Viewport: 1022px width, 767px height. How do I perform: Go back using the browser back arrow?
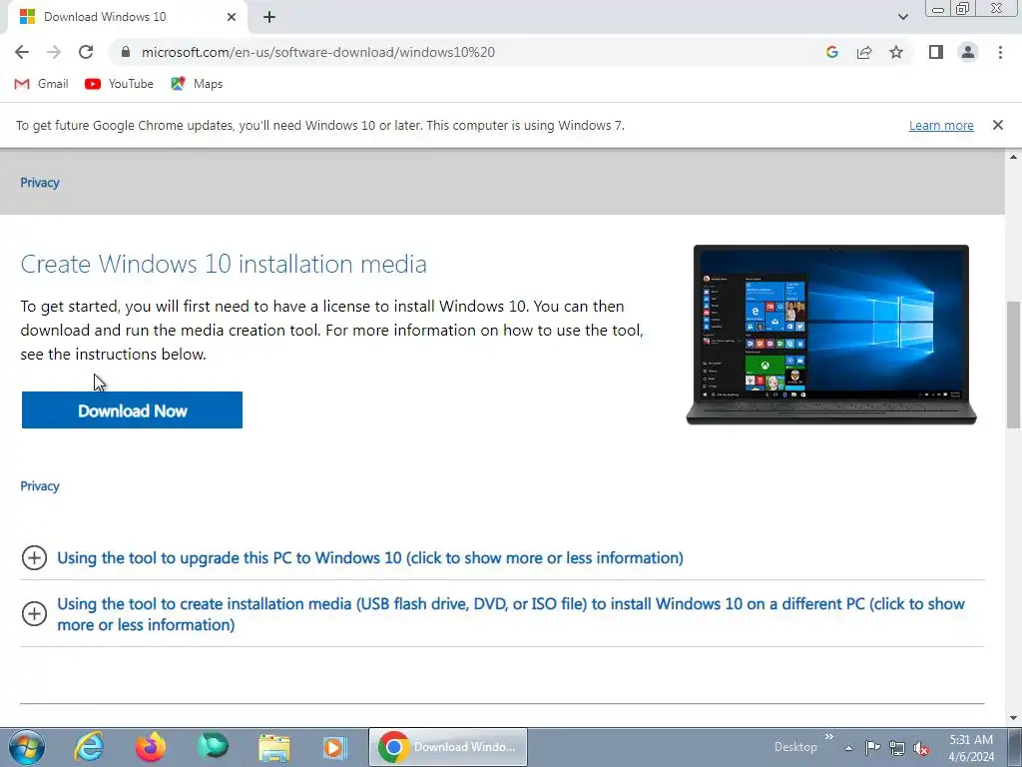pyautogui.click(x=22, y=52)
